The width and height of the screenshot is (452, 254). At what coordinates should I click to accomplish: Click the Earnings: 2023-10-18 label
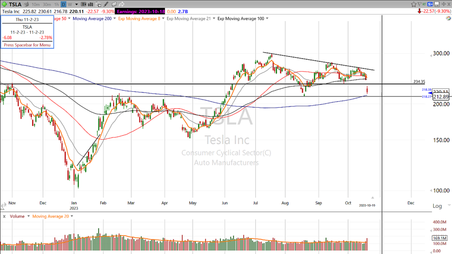[x=141, y=11]
